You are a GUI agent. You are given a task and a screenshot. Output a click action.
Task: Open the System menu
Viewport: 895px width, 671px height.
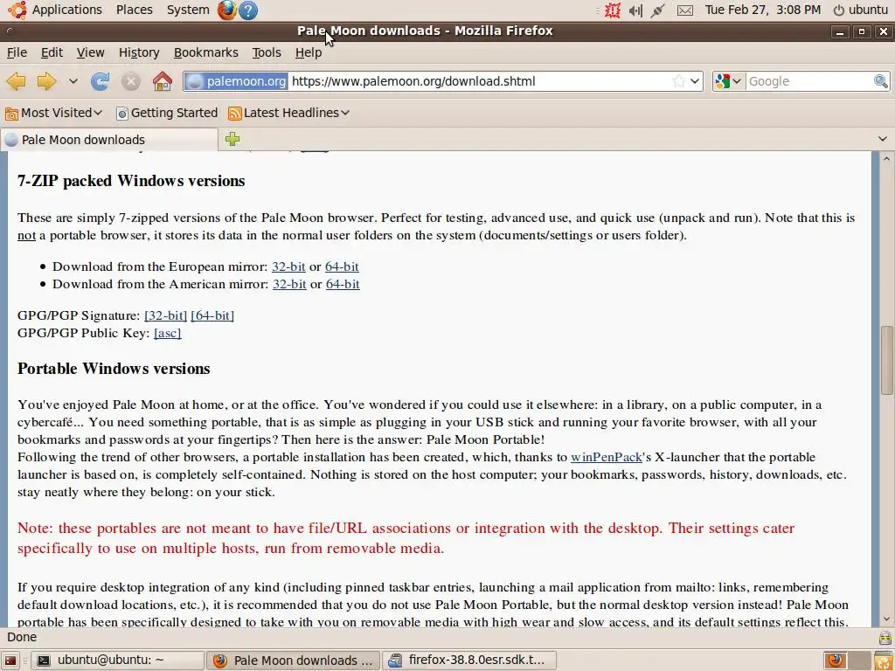point(188,10)
